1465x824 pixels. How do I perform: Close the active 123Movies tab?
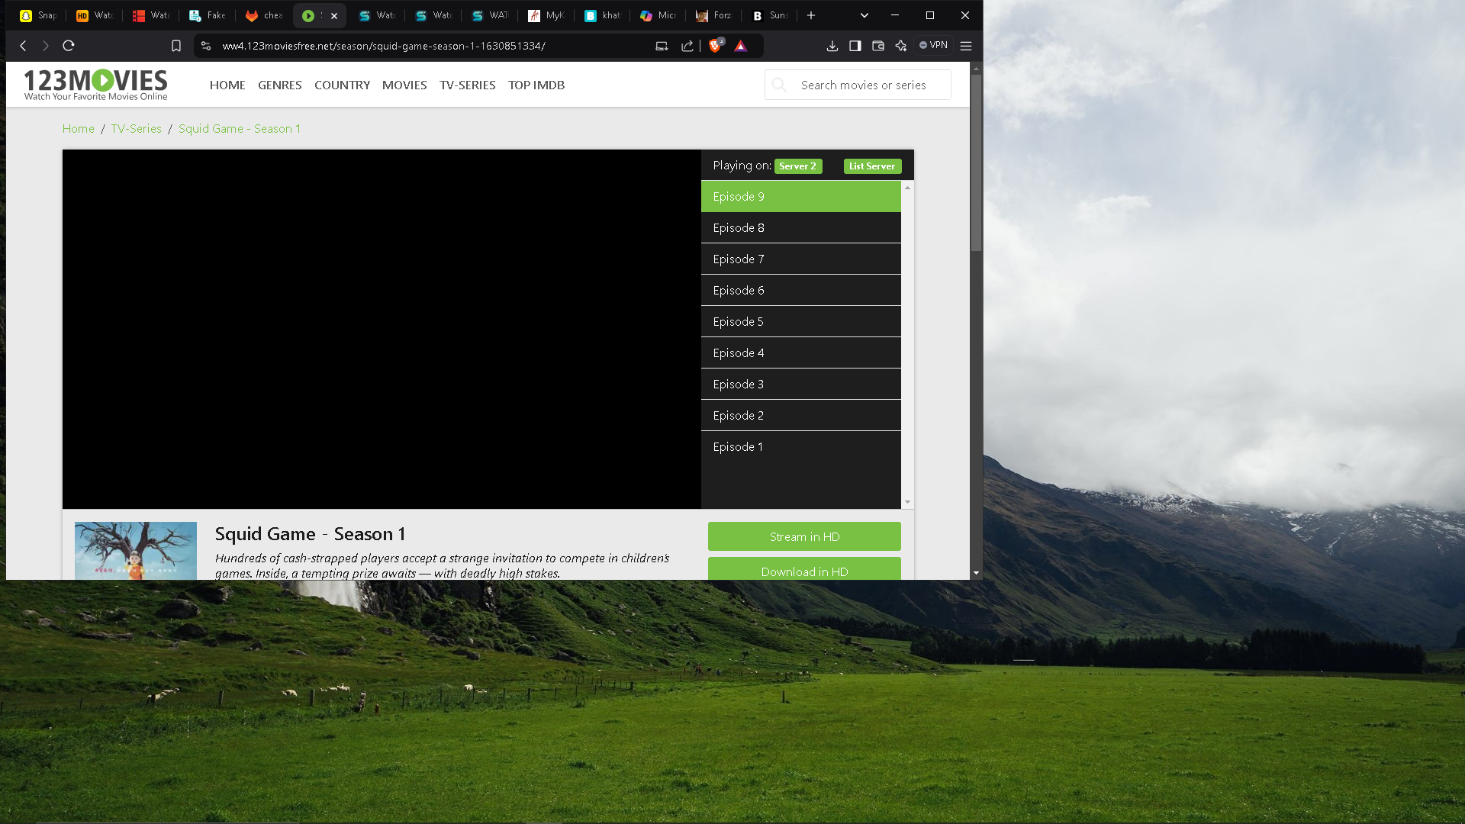pos(334,16)
